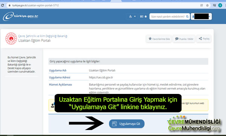The height and width of the screenshot is (136, 226).
Task: Open Çevre, Şehircilik ve İklim Değişikliği Bakanlığı link
Action: pyautogui.click(x=43, y=36)
